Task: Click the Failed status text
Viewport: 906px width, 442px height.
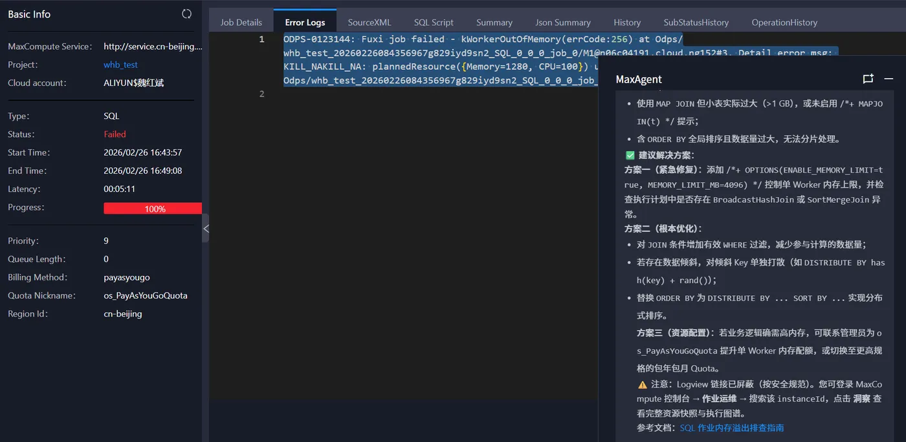Action: 115,134
